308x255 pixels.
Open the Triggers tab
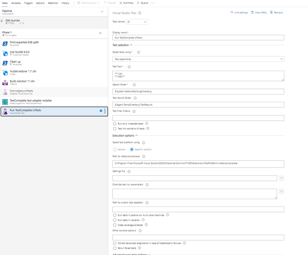[x=28, y=3]
